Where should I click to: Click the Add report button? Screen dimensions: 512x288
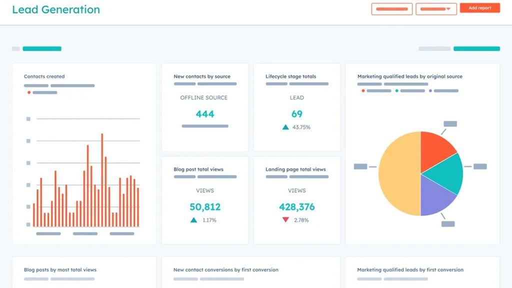click(x=479, y=8)
